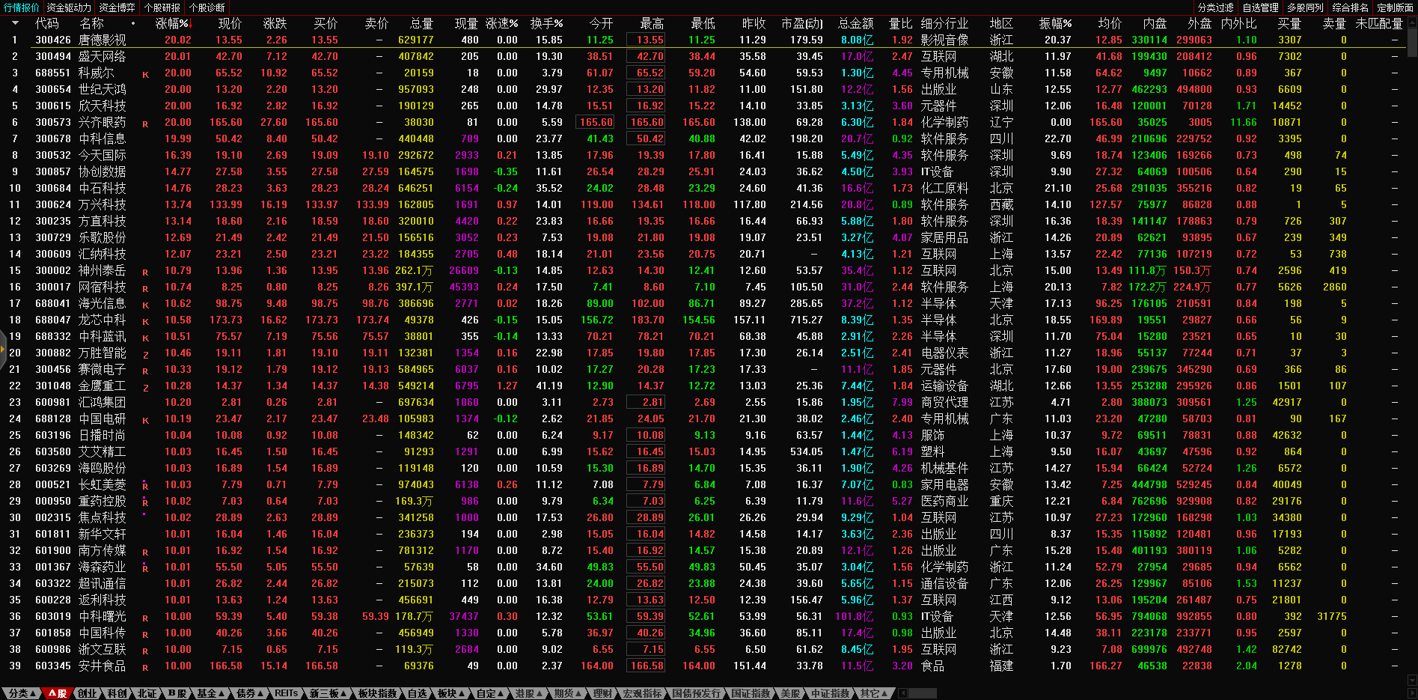1418x700 pixels.
Task: Select the 创业 market tab
Action: click(x=88, y=693)
